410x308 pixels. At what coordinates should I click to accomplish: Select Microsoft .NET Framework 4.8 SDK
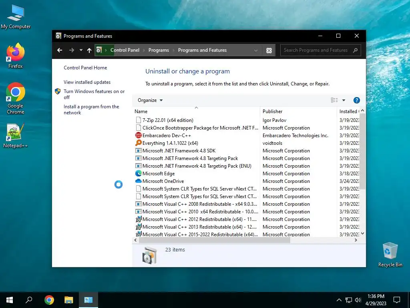pos(179,151)
